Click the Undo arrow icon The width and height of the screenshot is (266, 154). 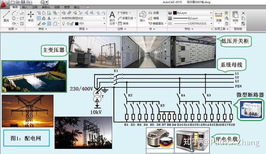[28, 2]
